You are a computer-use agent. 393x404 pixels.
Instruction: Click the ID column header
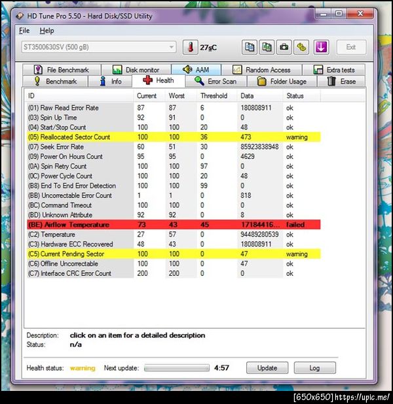point(79,95)
